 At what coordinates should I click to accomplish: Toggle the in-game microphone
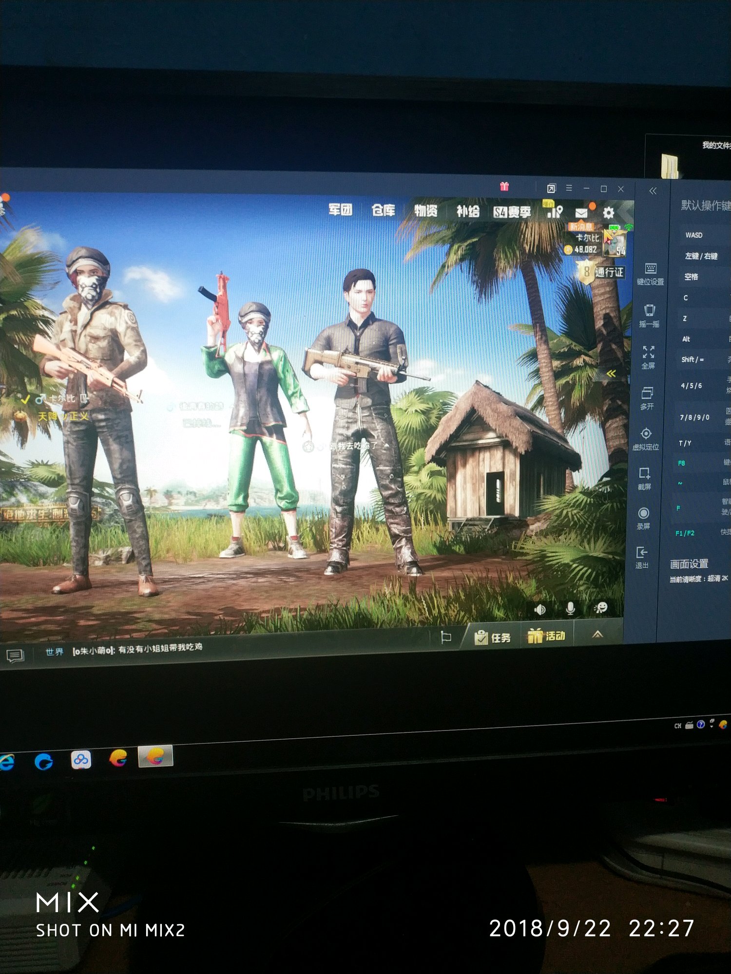(571, 608)
